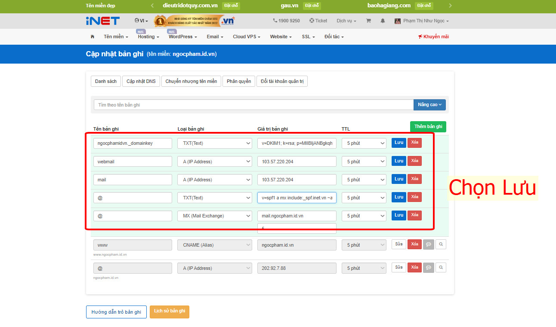Click the magnifier icon on the bottom @ record row

pos(441,267)
